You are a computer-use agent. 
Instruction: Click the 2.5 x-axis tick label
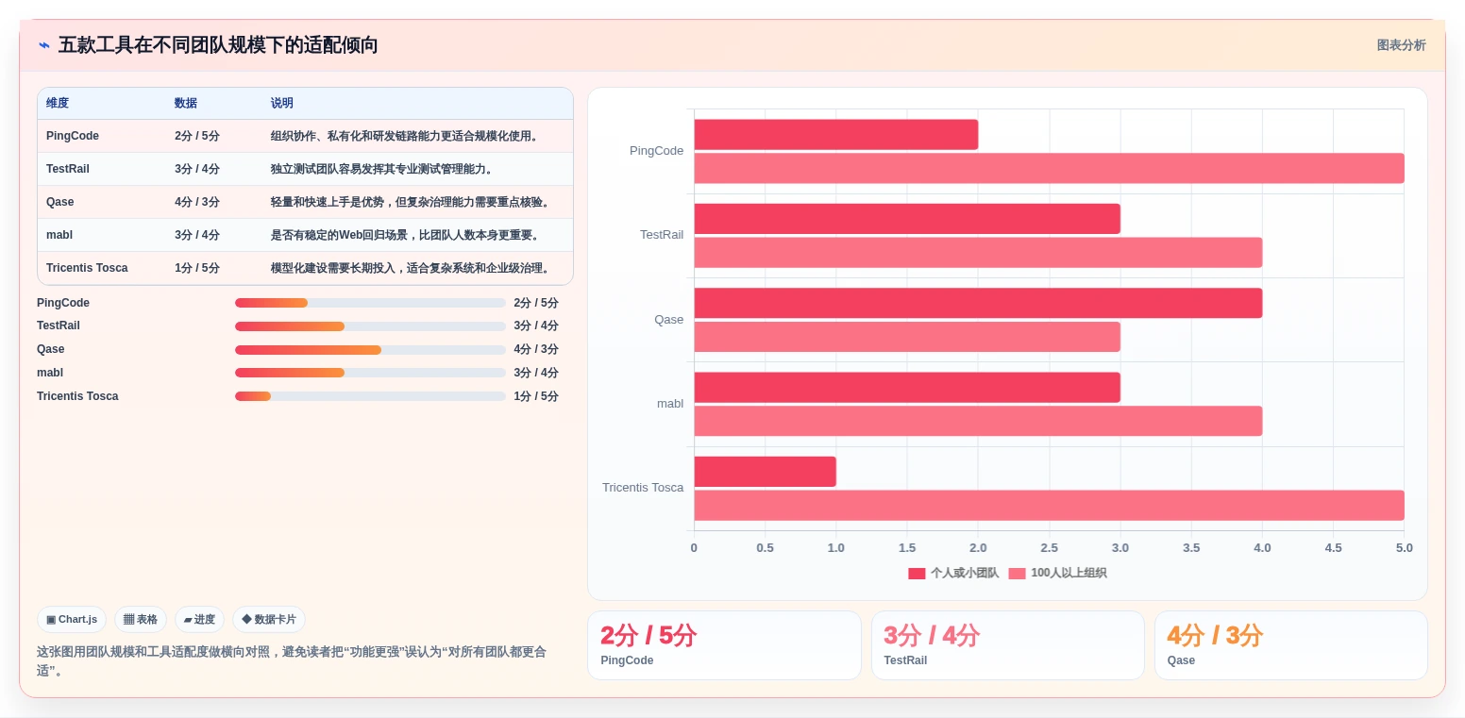(1049, 548)
